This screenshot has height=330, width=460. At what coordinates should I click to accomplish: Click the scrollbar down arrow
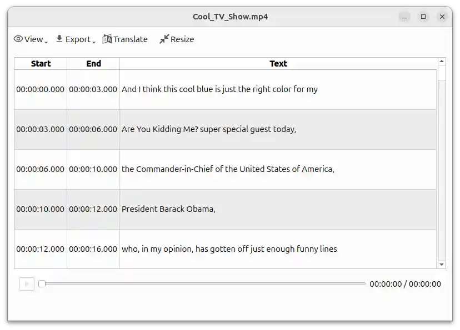442,264
